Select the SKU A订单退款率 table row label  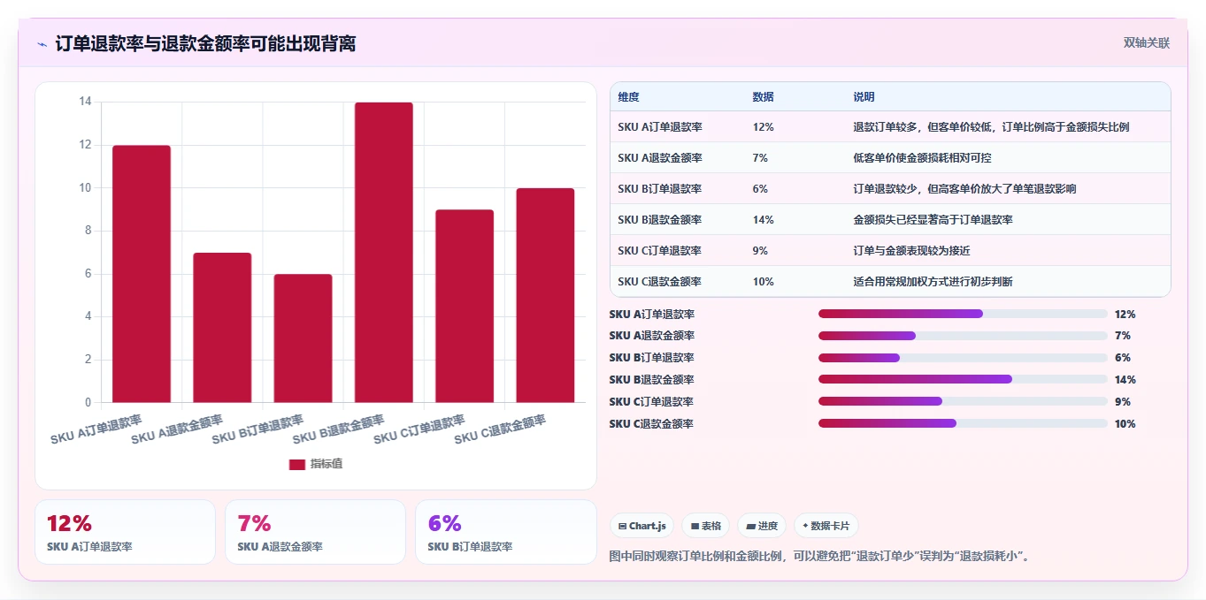tap(660, 127)
